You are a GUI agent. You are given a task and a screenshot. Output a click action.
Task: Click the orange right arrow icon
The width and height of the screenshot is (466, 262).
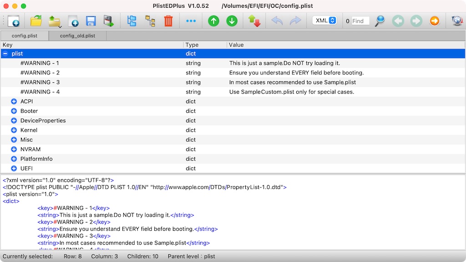click(x=435, y=21)
